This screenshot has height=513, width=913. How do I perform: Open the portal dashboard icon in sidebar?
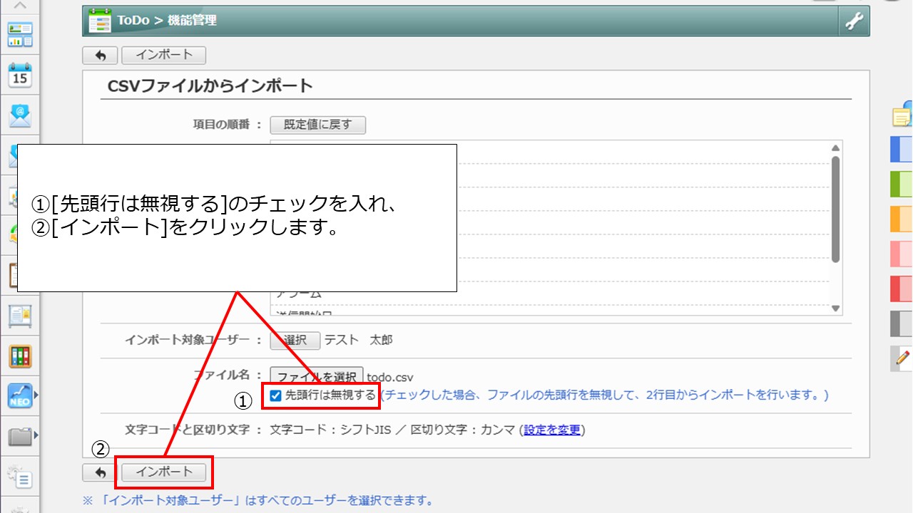pos(20,34)
